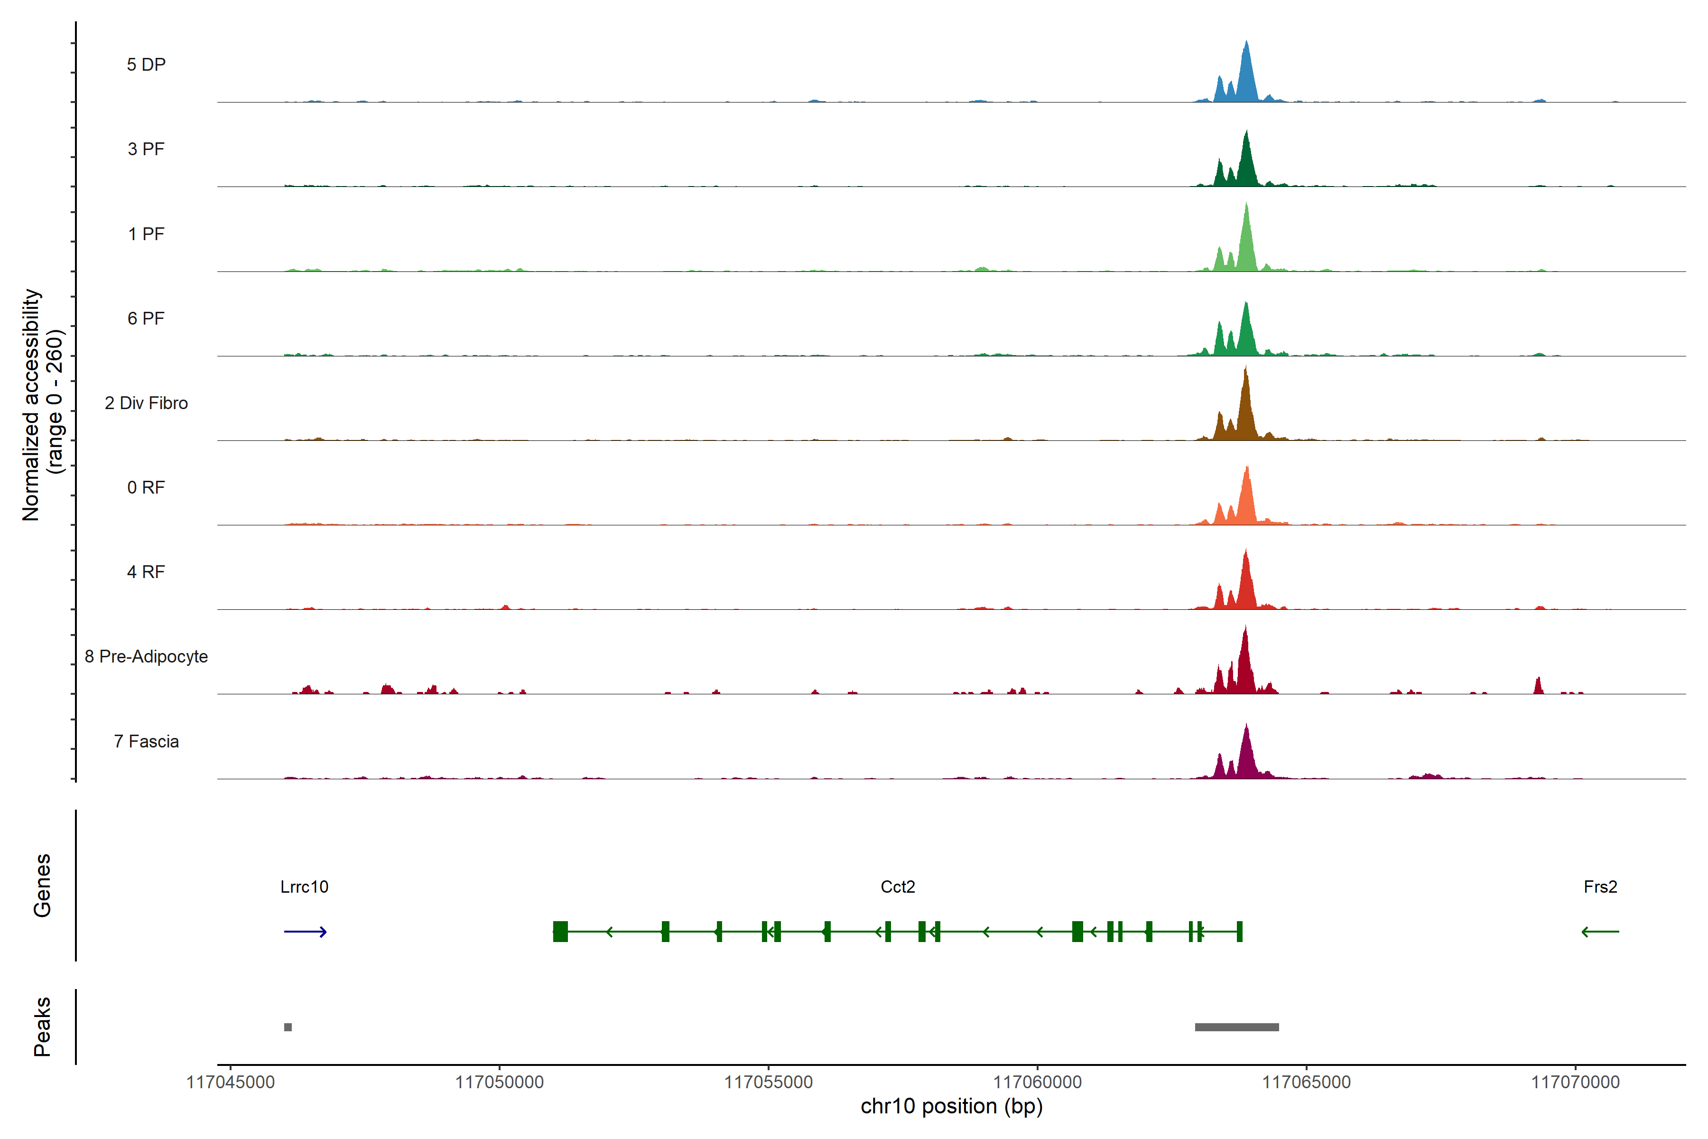Image resolution: width=1708 pixels, height=1139 pixels.
Task: Click the Lrrc10 gene arrow
Action: coord(305,931)
